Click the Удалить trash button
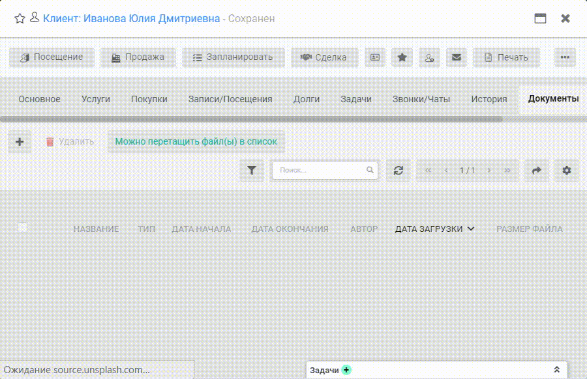This screenshot has height=379, width=587. [70, 142]
